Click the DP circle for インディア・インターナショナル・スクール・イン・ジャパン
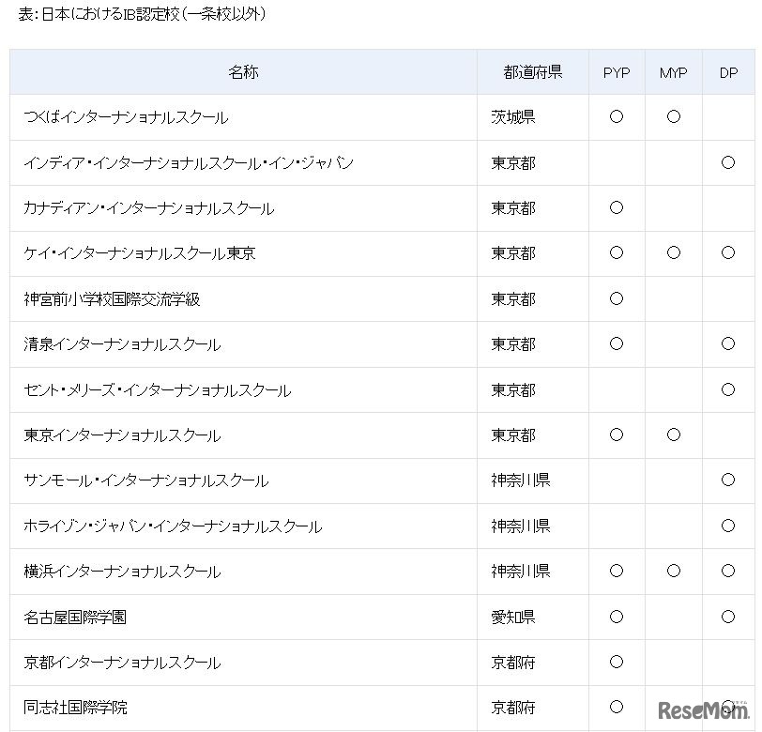 [x=728, y=162]
